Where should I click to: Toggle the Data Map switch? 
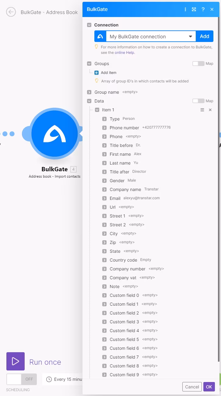[x=198, y=101]
